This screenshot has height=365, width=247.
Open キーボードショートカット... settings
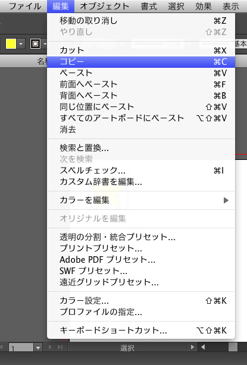(141, 331)
